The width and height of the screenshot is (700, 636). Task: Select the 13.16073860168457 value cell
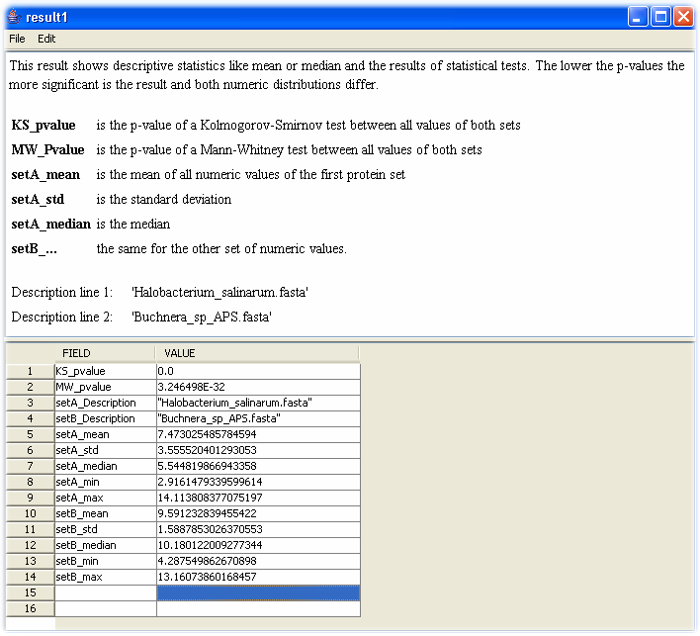[258, 578]
